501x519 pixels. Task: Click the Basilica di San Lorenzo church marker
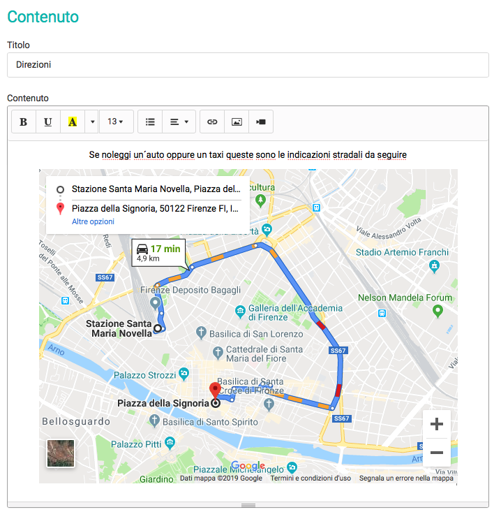(x=201, y=333)
